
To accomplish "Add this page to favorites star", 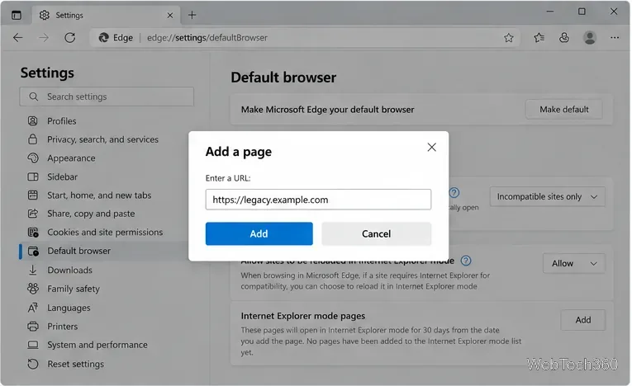I will click(x=509, y=38).
